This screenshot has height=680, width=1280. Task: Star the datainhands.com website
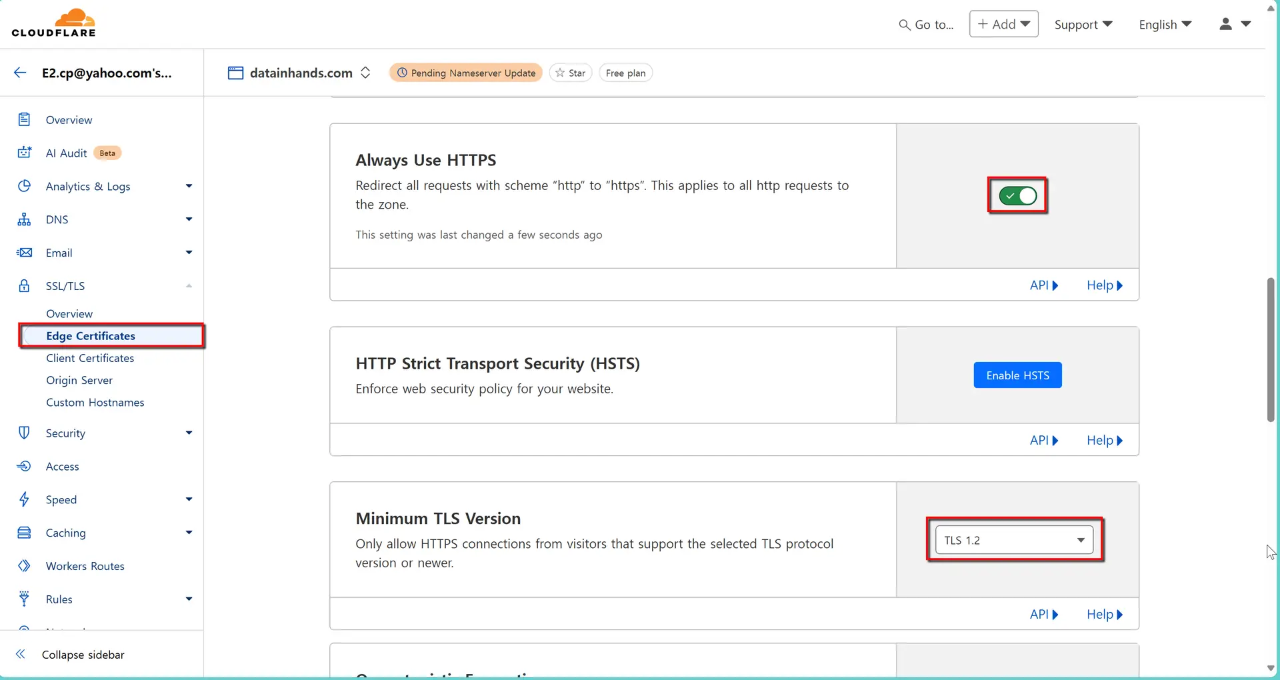[x=570, y=73]
